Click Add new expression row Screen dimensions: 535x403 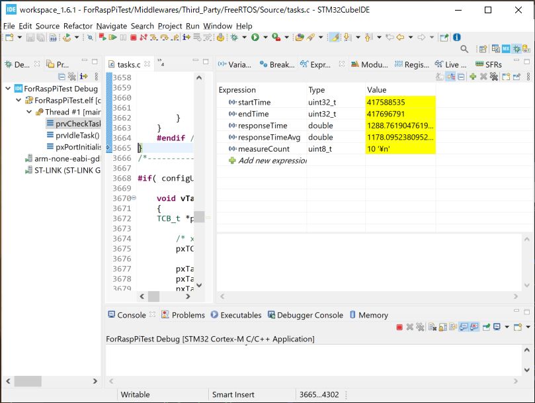pos(268,161)
